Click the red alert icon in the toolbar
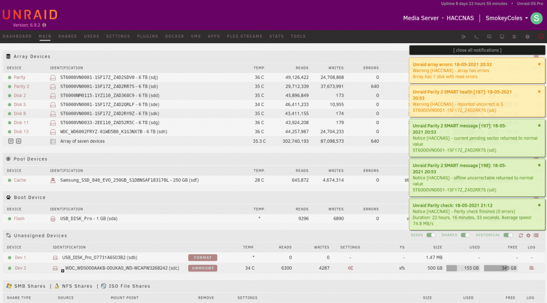 [x=541, y=37]
